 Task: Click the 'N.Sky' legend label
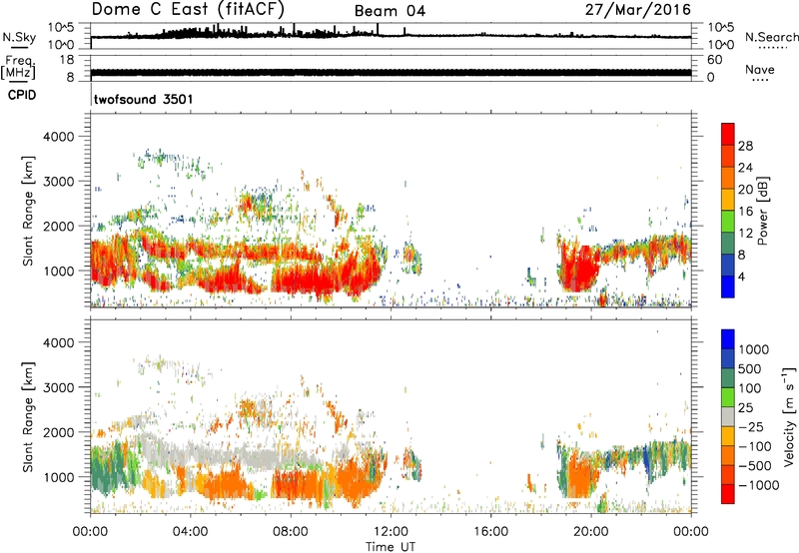tap(19, 37)
